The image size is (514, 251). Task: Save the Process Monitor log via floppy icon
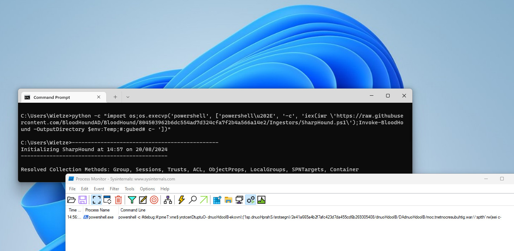(x=83, y=200)
